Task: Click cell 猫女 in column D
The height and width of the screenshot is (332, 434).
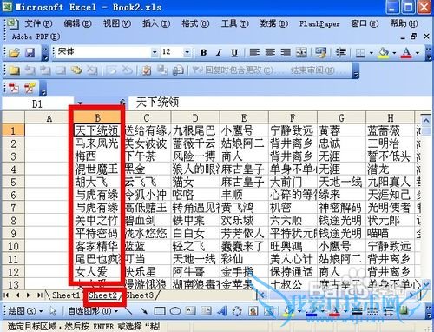Action: (195, 183)
